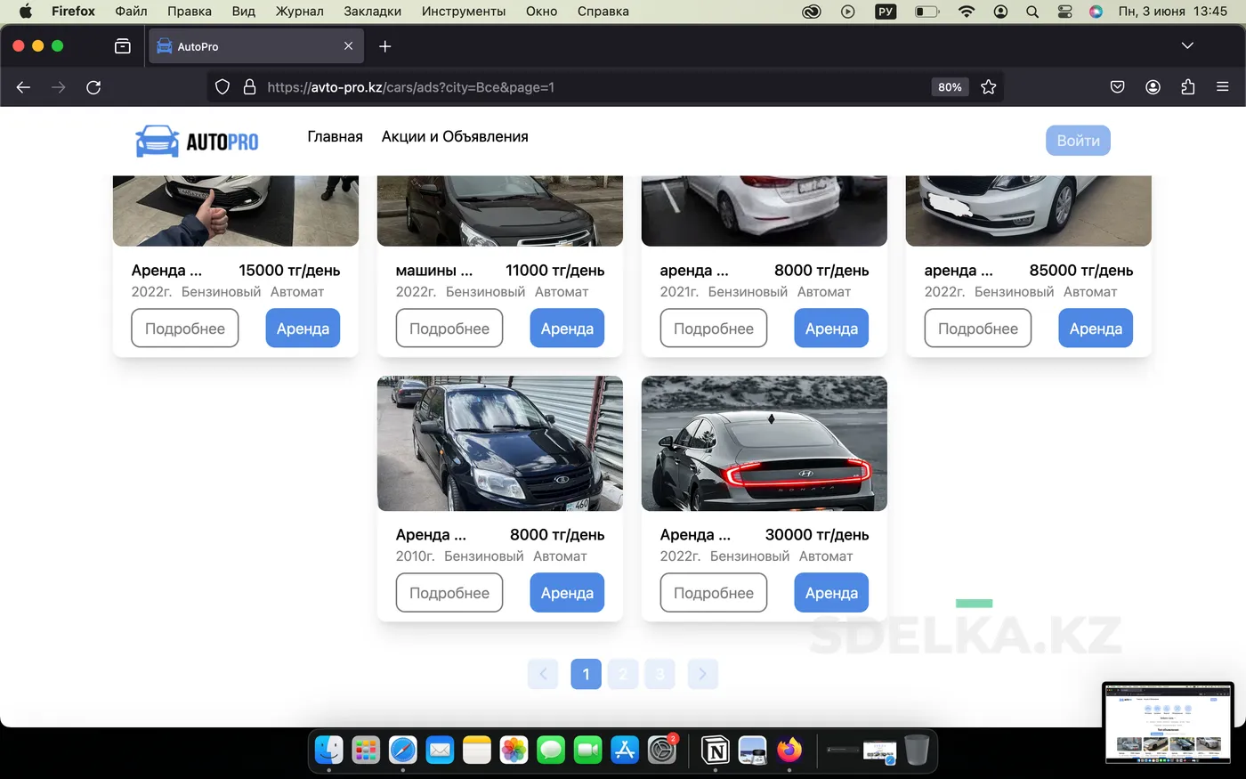Open the Правка menu

(x=190, y=12)
